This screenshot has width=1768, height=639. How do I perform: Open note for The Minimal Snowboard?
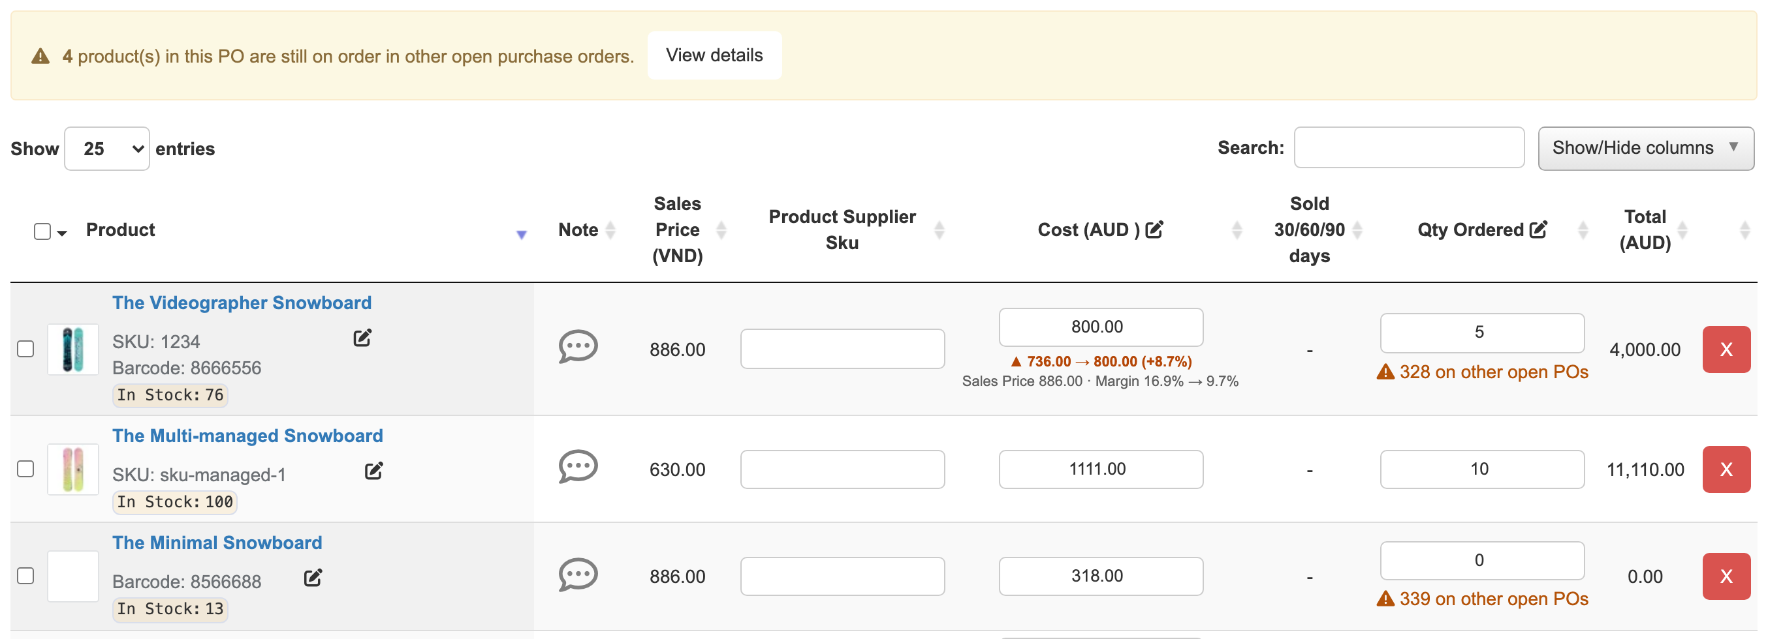578,574
